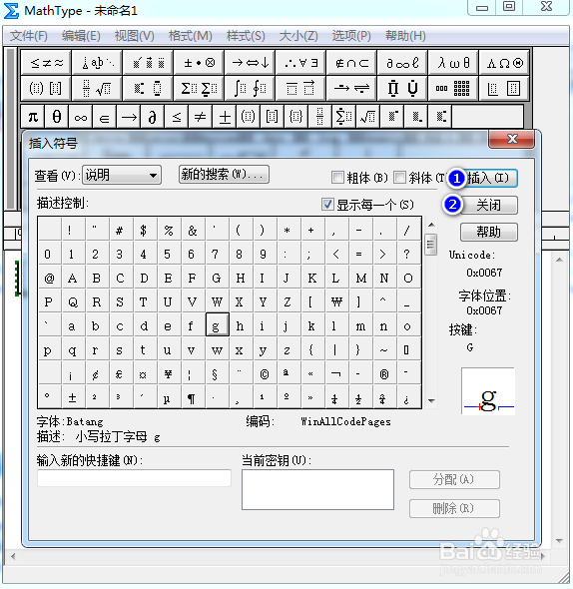Click the 关闭 close button

point(488,205)
